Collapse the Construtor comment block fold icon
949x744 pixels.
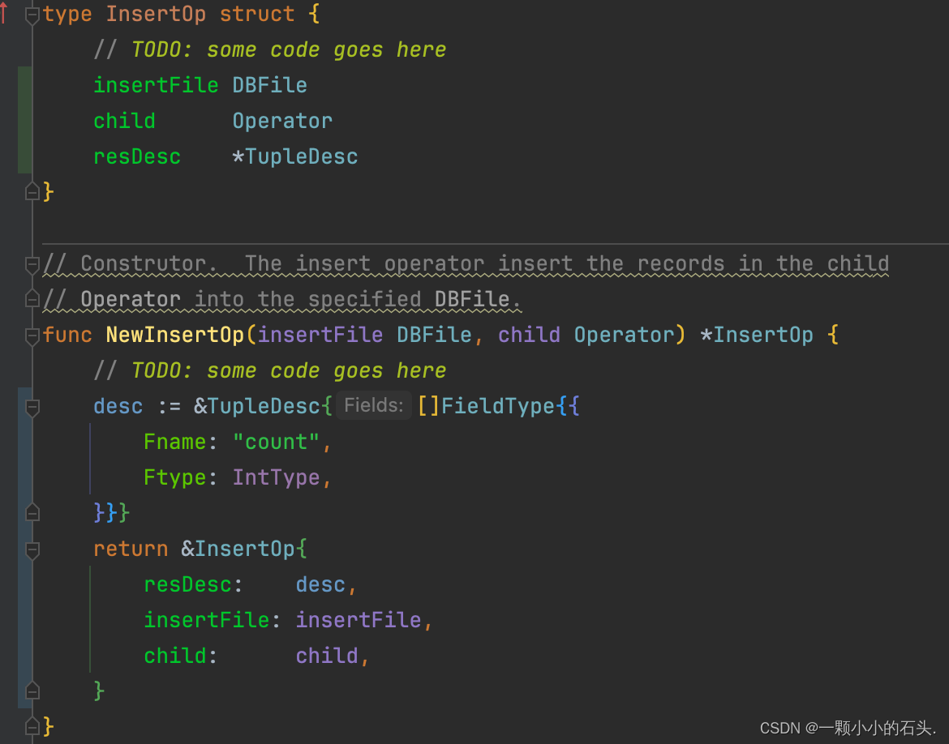pos(32,264)
